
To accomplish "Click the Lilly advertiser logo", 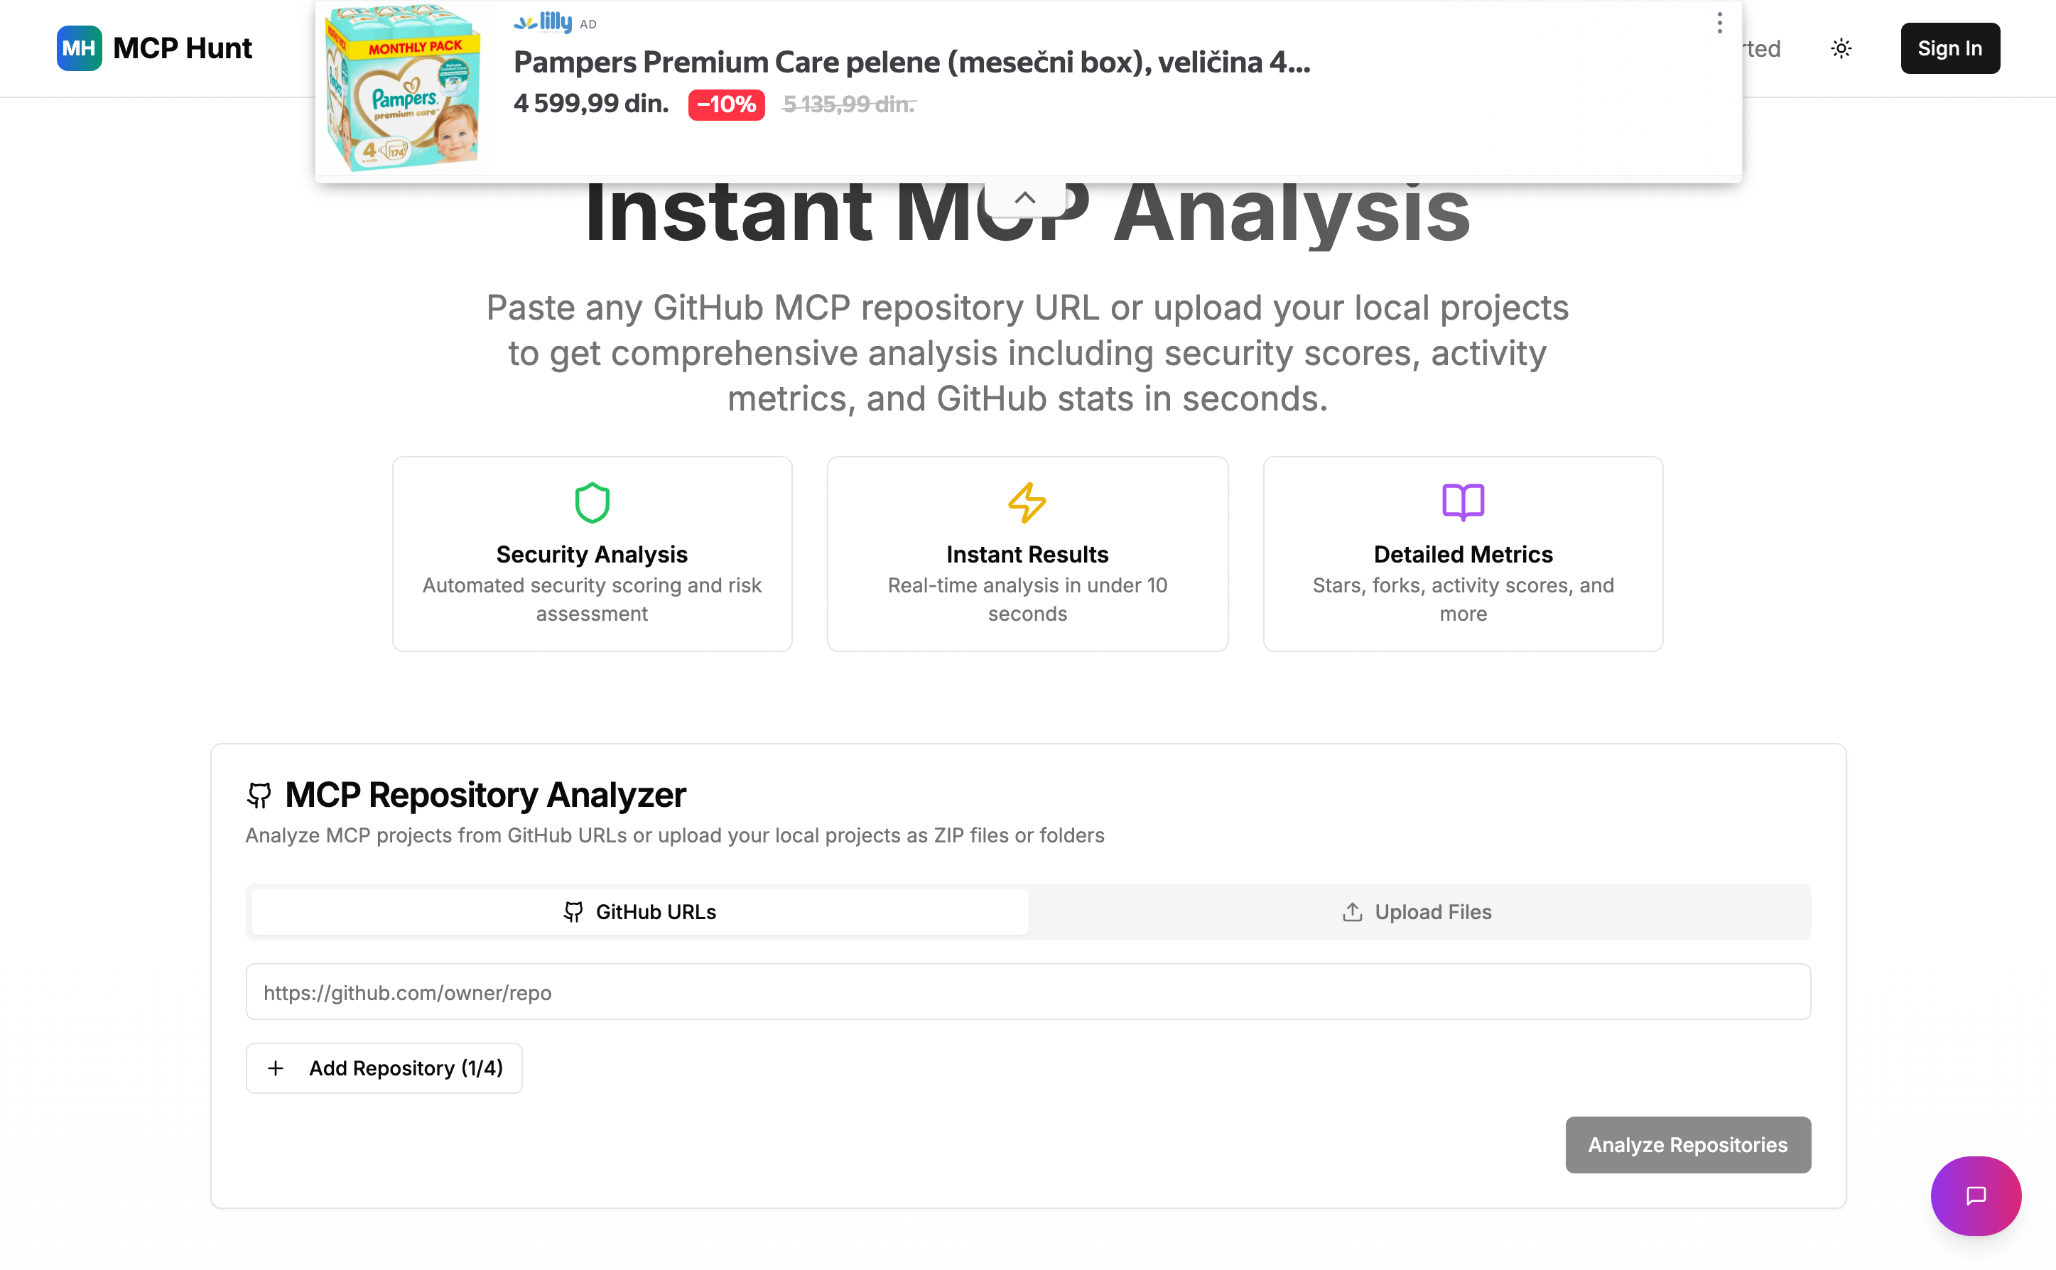I will point(544,23).
